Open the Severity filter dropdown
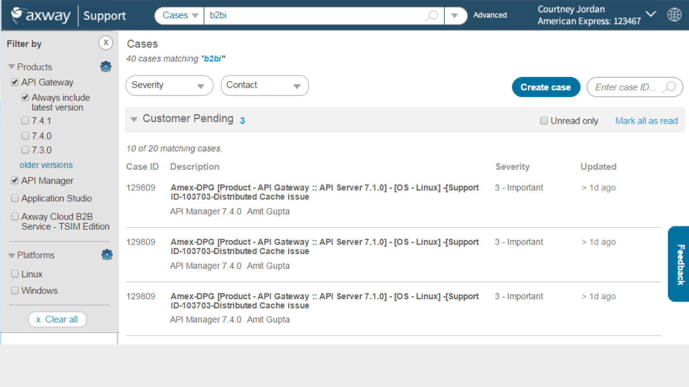This screenshot has width=689, height=387. pyautogui.click(x=169, y=86)
